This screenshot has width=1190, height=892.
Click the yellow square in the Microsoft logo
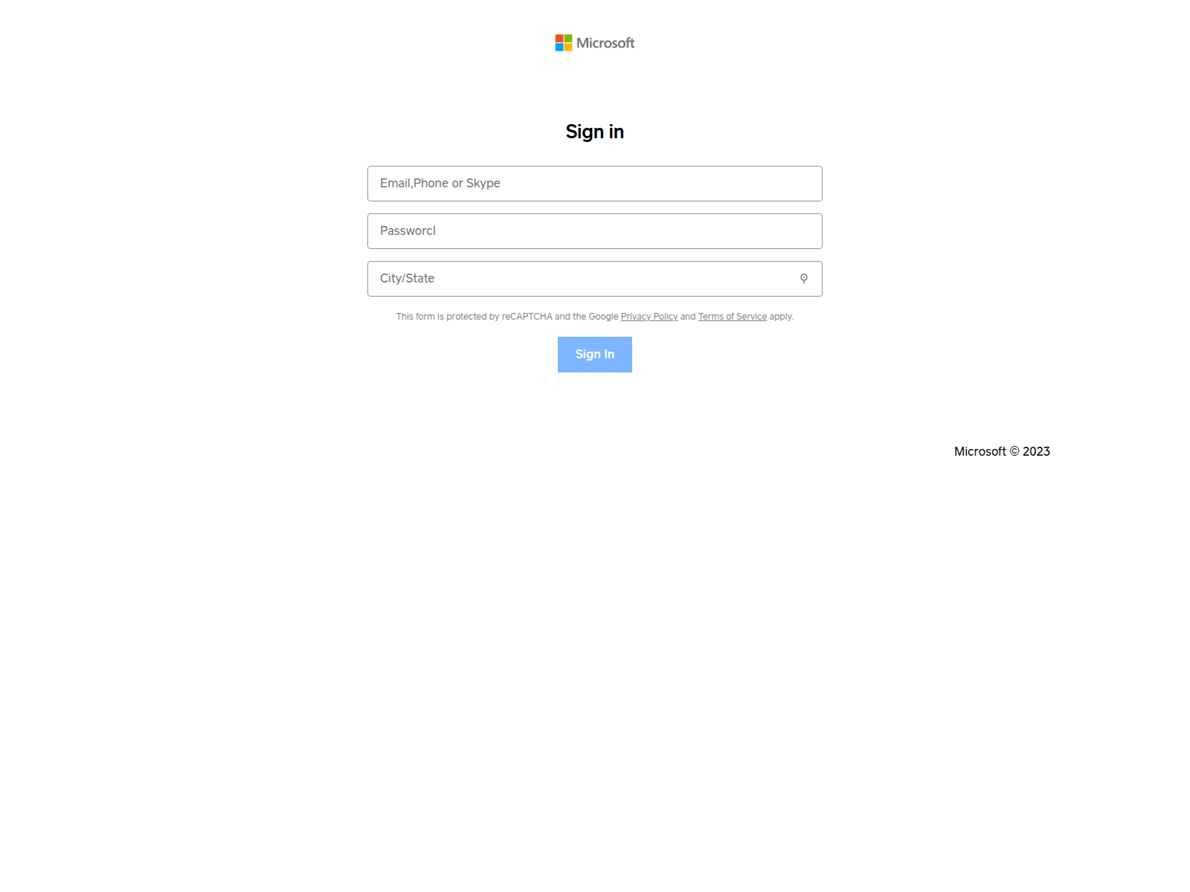[568, 48]
